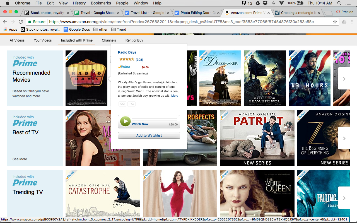357x223 pixels.
Task: Click the video playback progress bar
Action: (154, 119)
